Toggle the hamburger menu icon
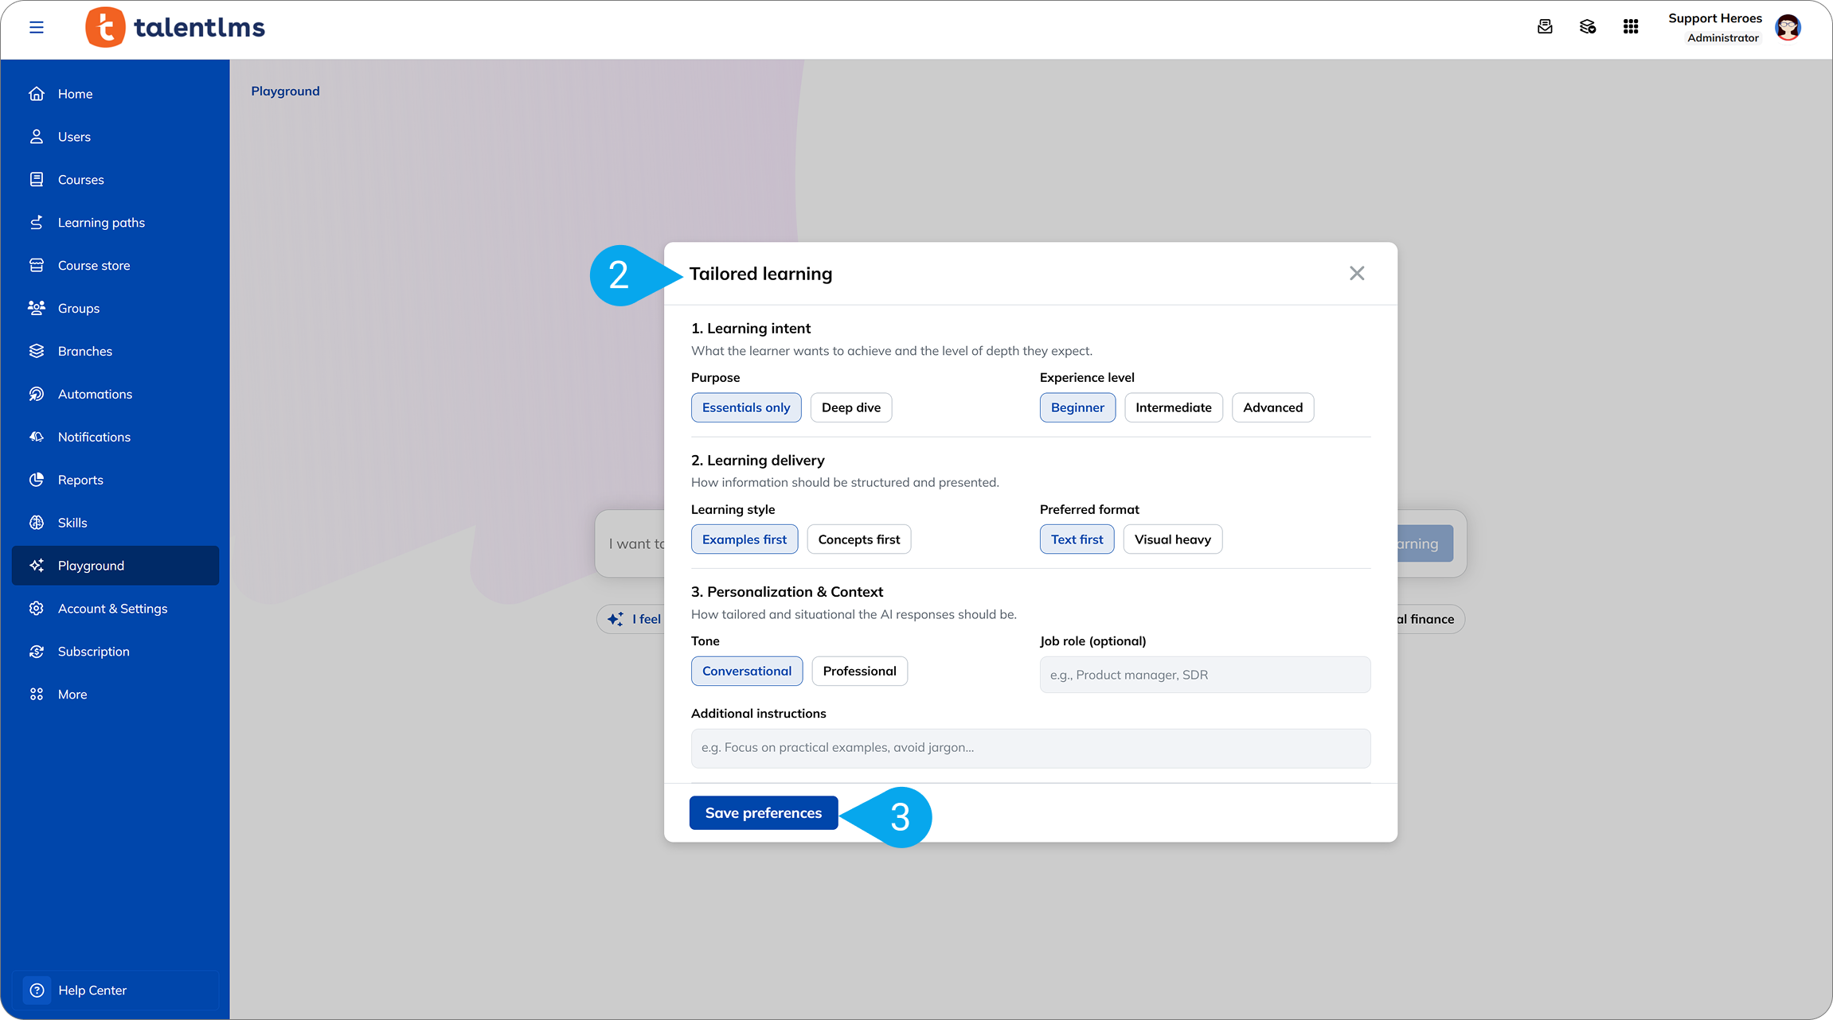Viewport: 1833px width, 1020px height. (37, 28)
